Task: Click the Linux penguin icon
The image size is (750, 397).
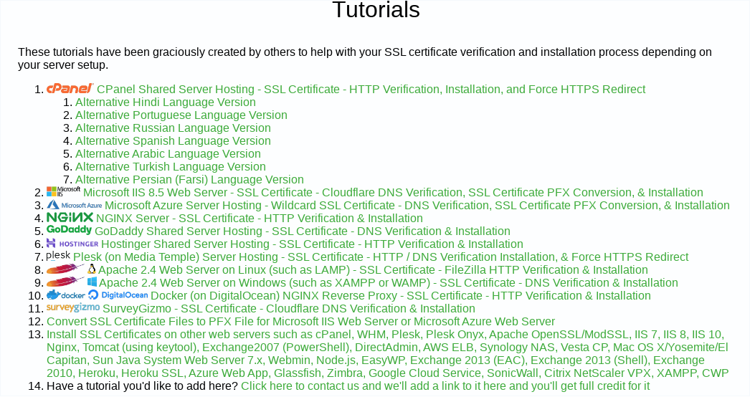Action: tap(91, 269)
